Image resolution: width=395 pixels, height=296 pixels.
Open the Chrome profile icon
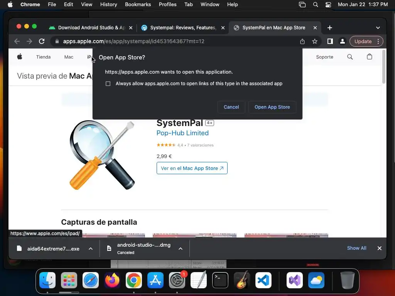(x=343, y=41)
